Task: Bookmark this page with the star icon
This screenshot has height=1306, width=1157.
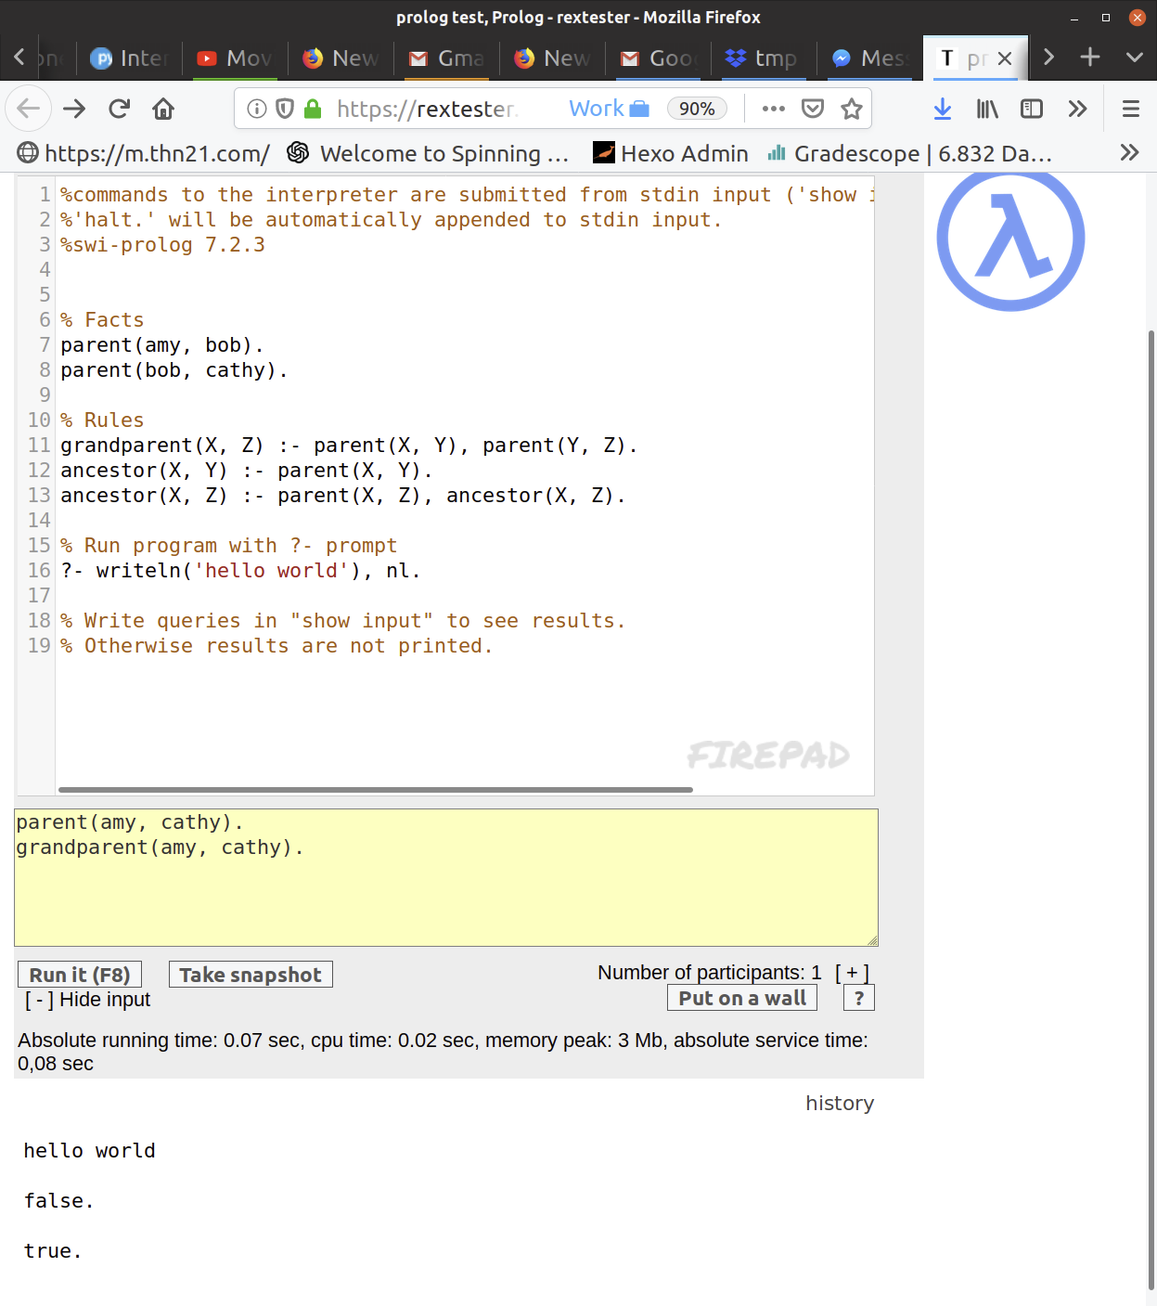Action: click(851, 109)
